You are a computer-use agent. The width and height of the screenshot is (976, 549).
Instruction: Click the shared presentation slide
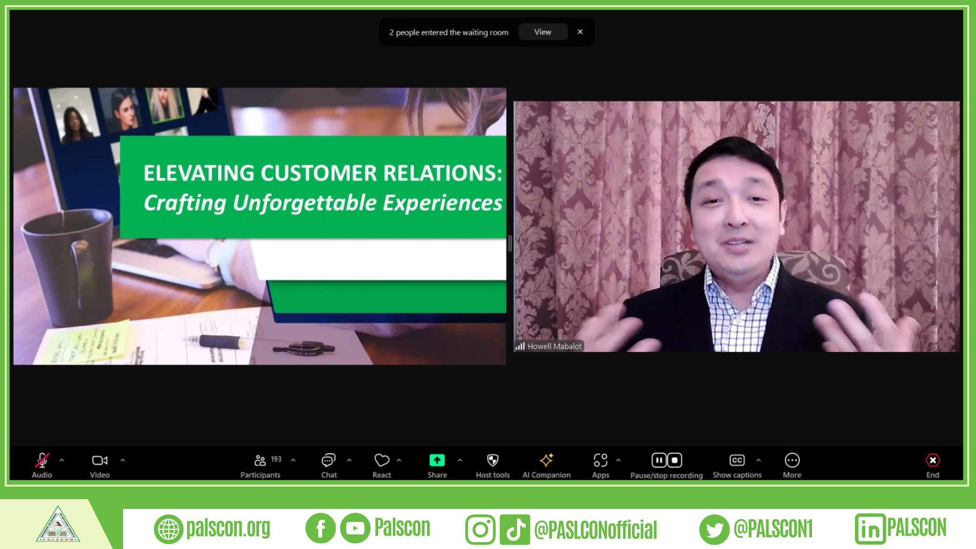click(260, 226)
